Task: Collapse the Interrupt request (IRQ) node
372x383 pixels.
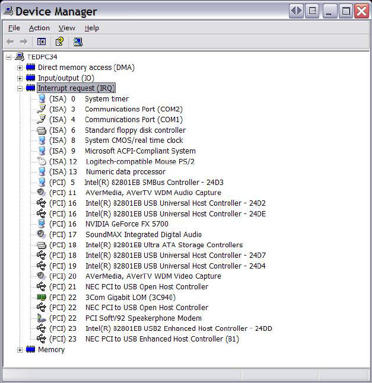Action: [20, 89]
